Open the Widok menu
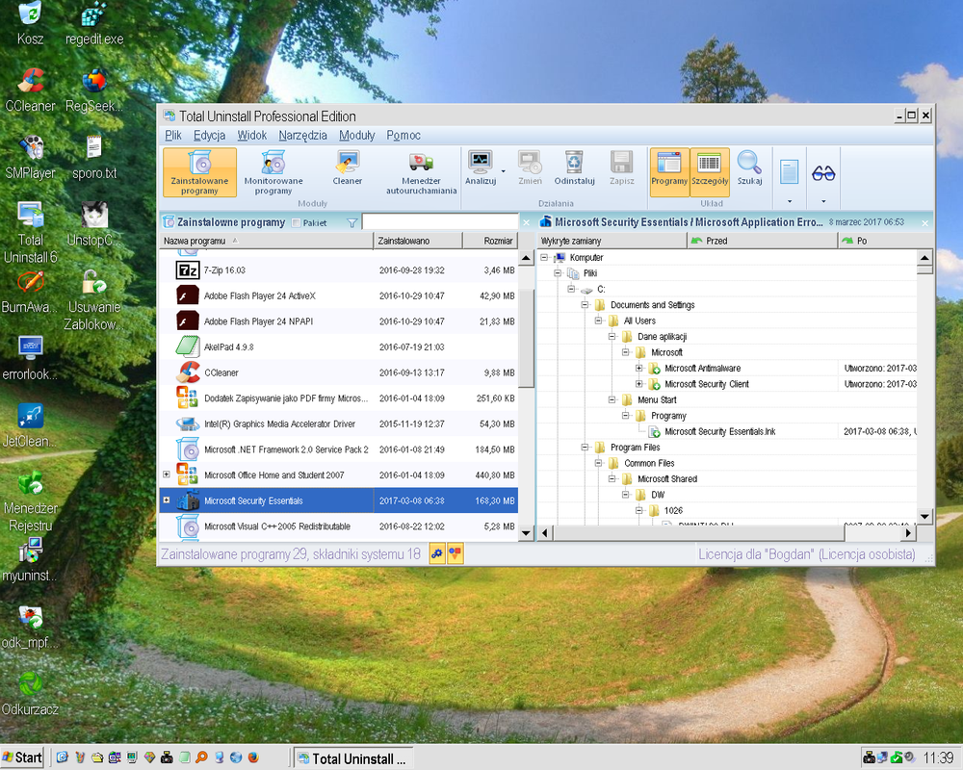Image resolution: width=963 pixels, height=770 pixels. 251,135
